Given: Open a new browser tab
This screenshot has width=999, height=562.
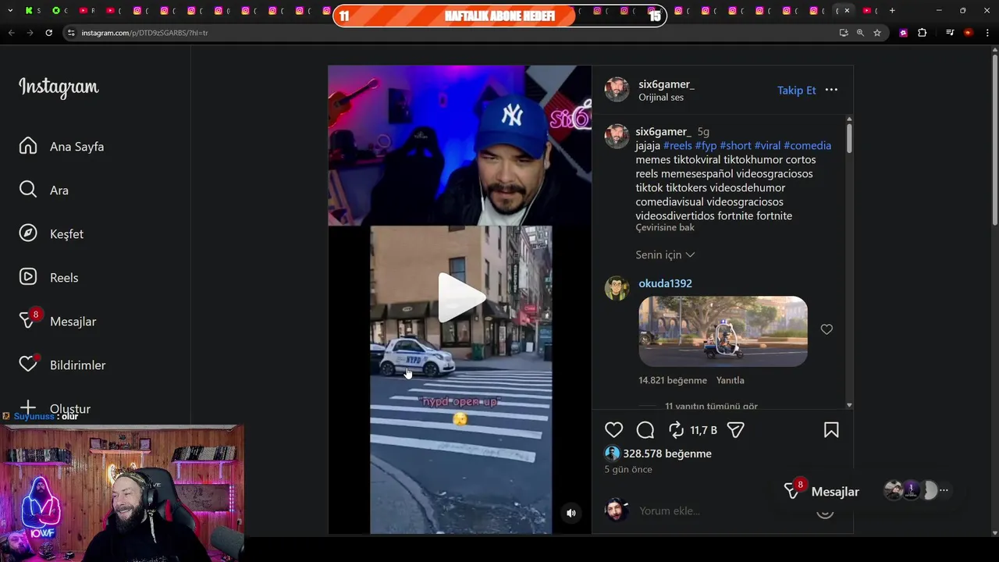Looking at the screenshot, I should 892,10.
